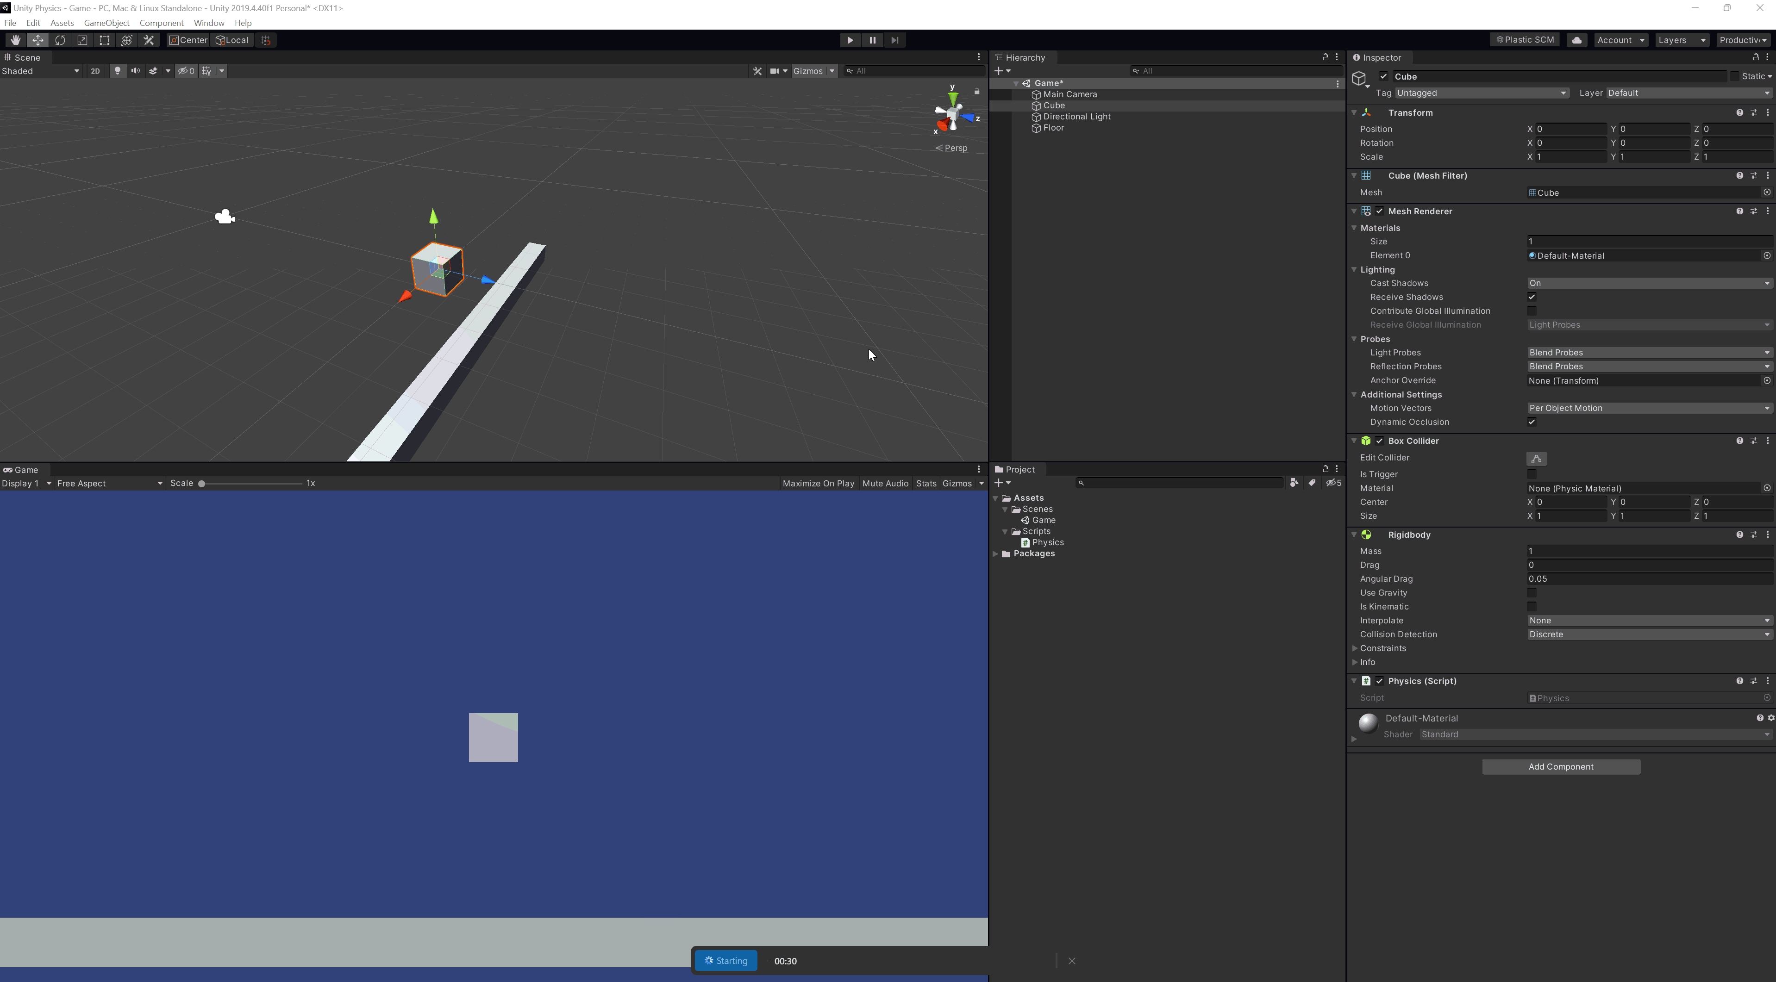This screenshot has width=1776, height=982.
Task: Expand Constraints section
Action: point(1355,648)
